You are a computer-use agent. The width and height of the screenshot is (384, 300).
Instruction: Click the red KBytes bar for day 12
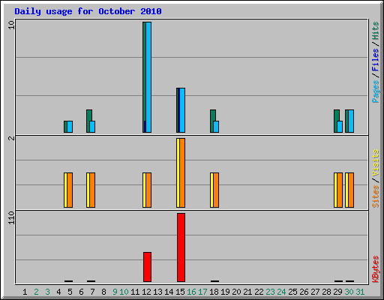click(148, 267)
